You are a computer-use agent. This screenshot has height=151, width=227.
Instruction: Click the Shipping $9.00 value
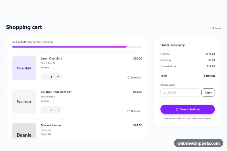[211, 60]
